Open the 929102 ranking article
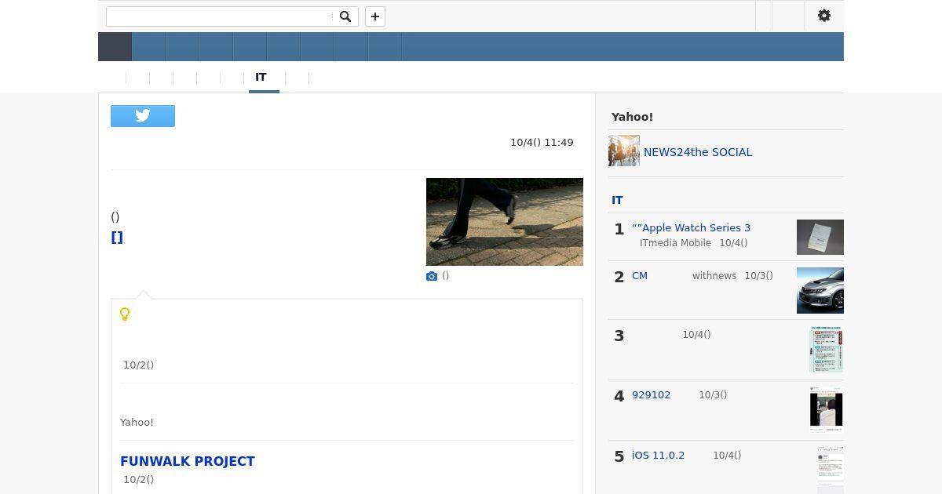 pos(651,395)
